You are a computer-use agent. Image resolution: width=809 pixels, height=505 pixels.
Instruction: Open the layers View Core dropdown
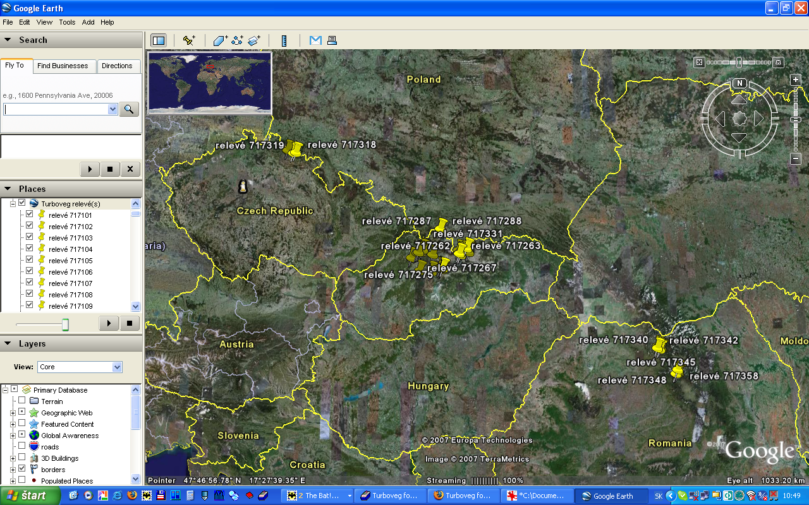(x=116, y=367)
